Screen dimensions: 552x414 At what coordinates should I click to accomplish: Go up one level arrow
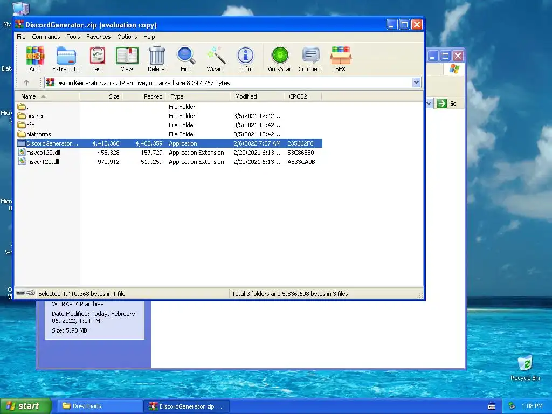(26, 82)
